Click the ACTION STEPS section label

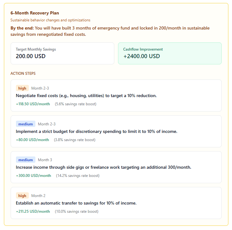[23, 74]
